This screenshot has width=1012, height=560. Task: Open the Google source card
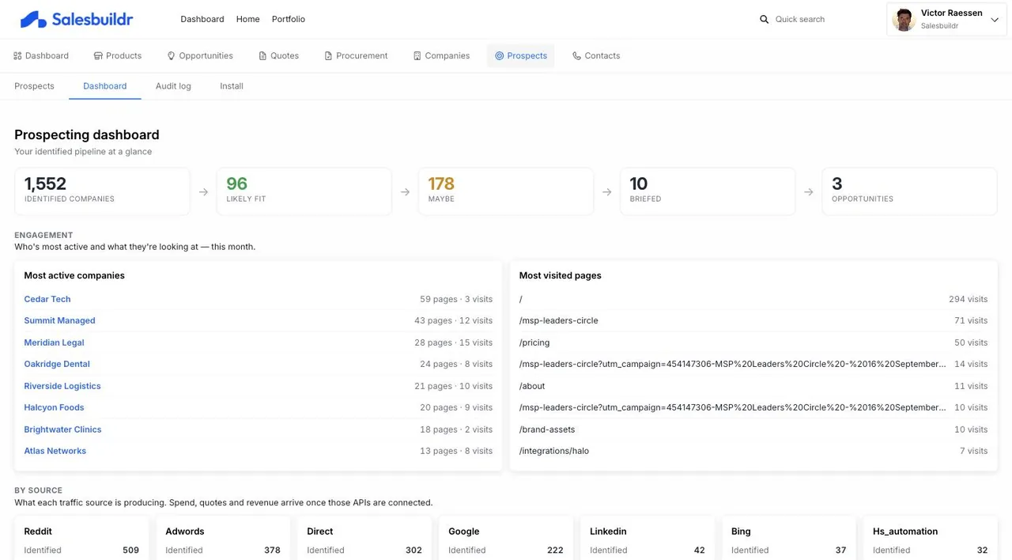(x=506, y=539)
